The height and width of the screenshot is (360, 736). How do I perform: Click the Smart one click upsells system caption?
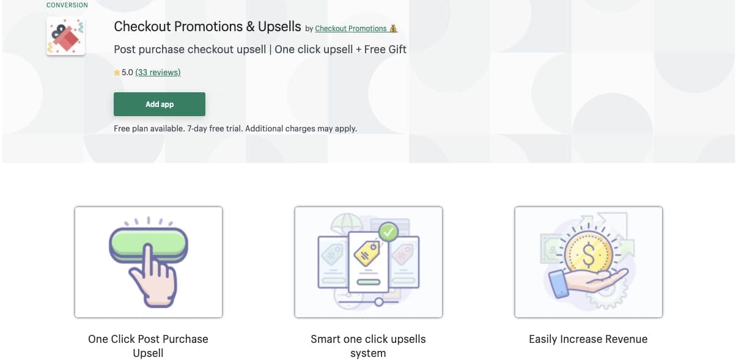click(368, 345)
